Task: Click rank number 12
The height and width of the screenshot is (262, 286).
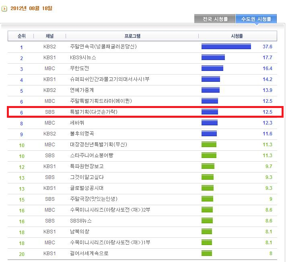Action: click(22, 167)
